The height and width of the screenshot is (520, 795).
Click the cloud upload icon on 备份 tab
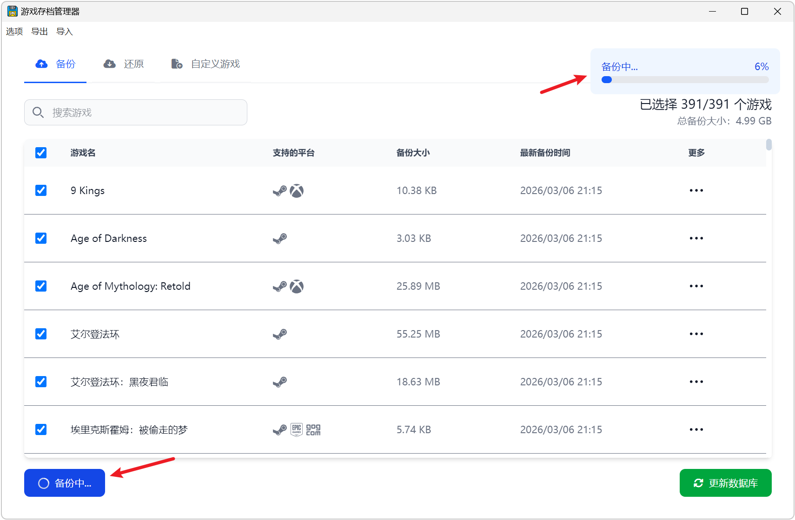pyautogui.click(x=41, y=64)
